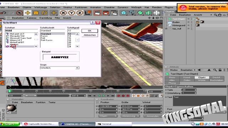
Task: Click the back arrow in Attribute panel
Action: tap(199, 70)
